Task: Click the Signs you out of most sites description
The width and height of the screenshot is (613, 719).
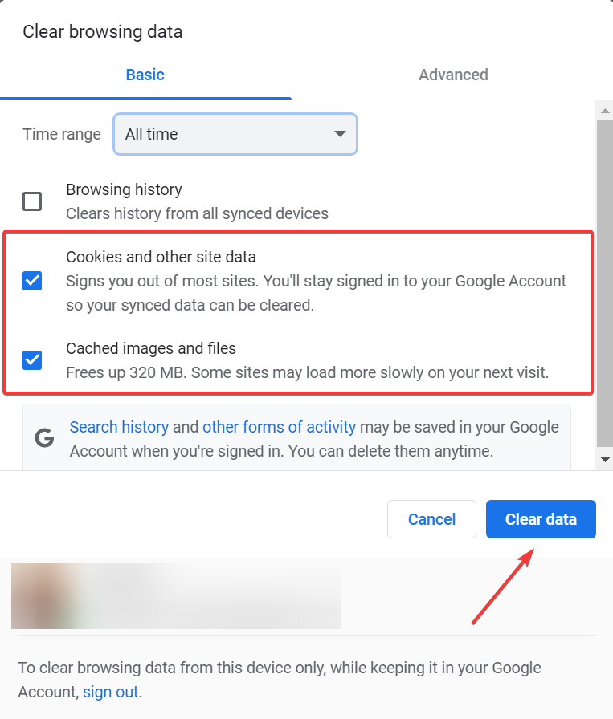Action: [316, 293]
